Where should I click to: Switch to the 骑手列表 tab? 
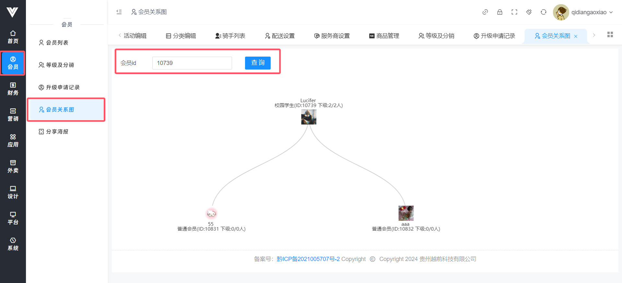pyautogui.click(x=230, y=36)
